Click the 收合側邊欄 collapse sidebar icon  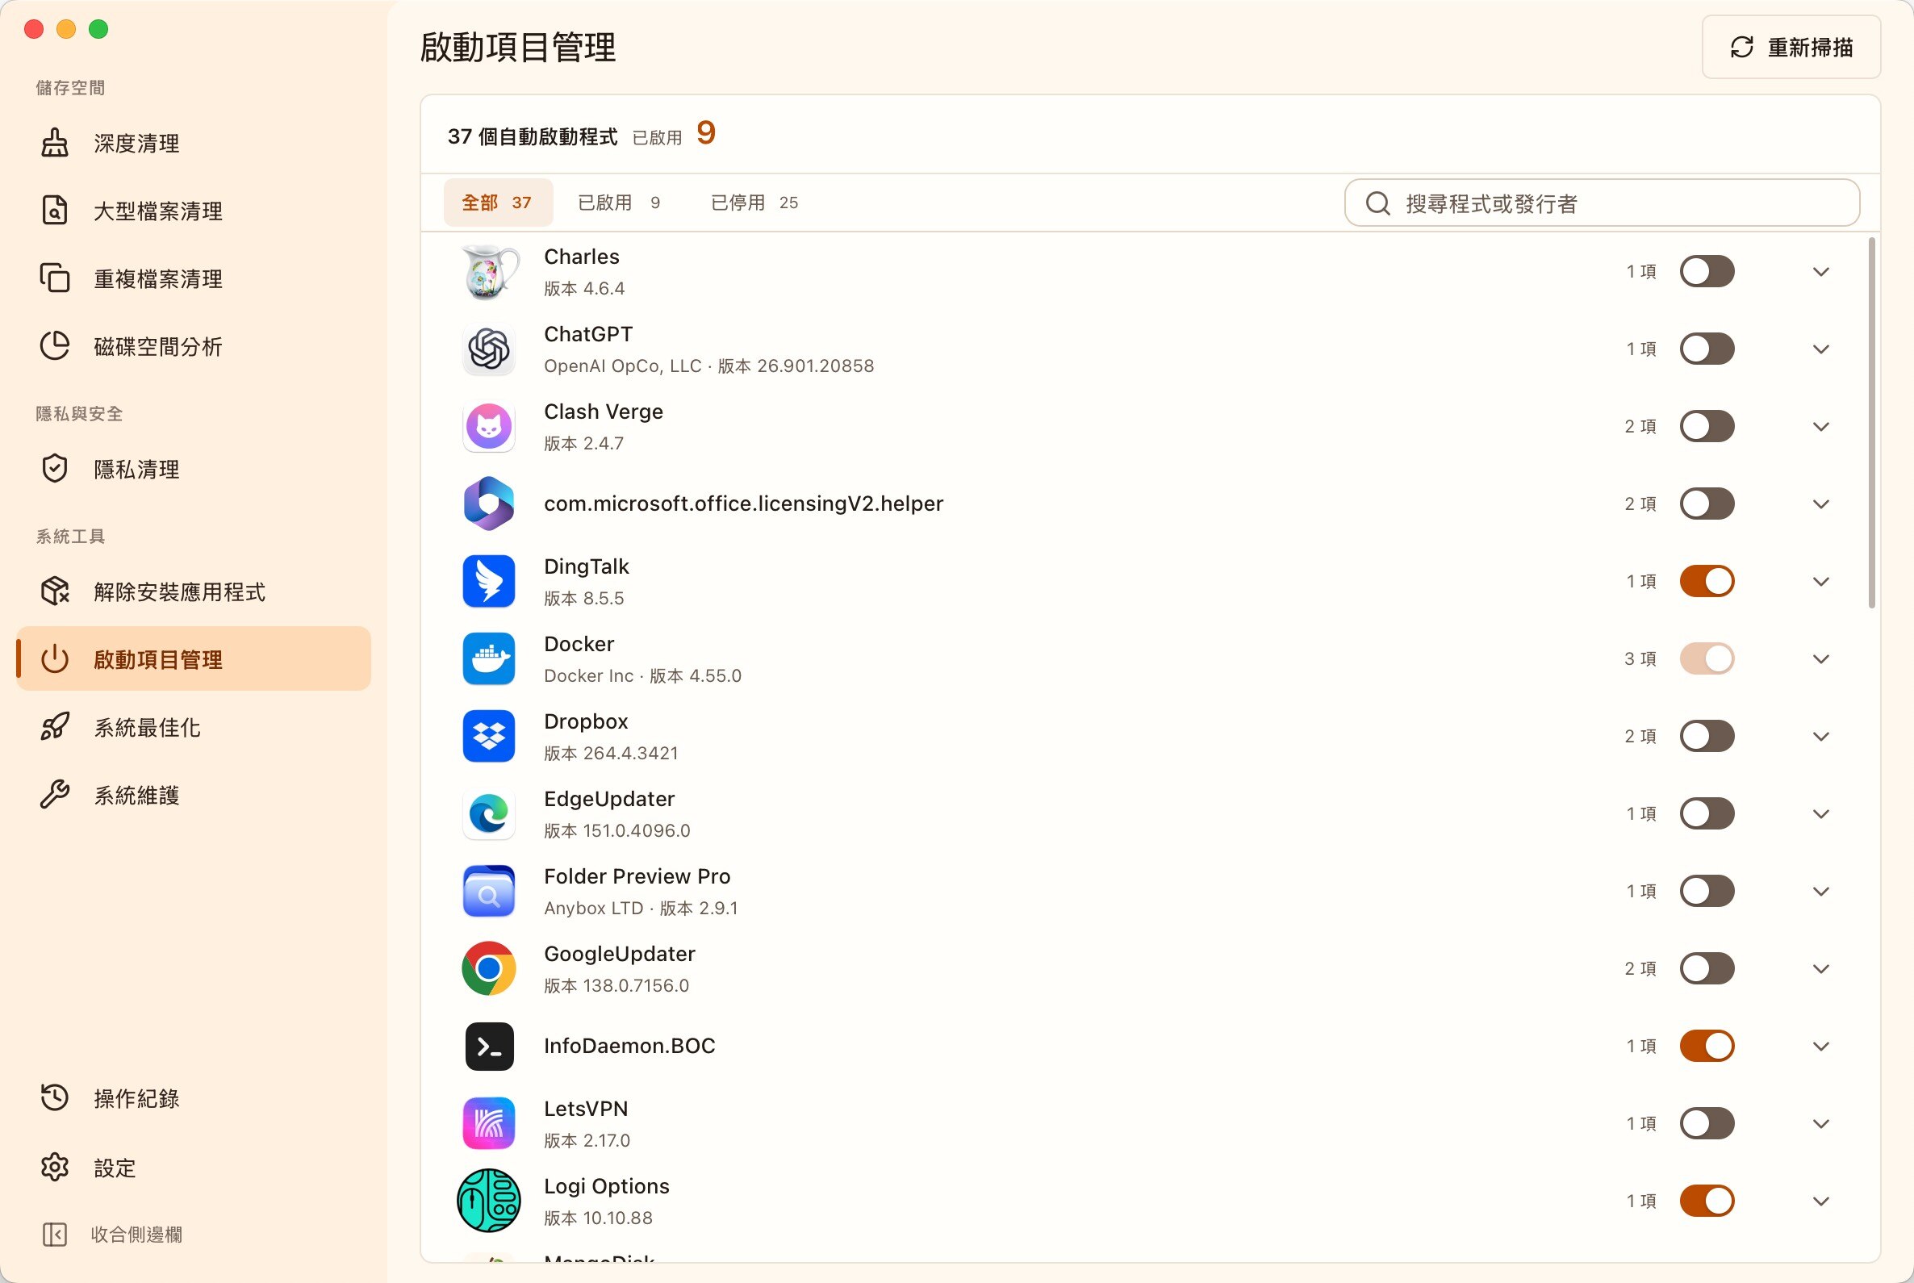55,1234
